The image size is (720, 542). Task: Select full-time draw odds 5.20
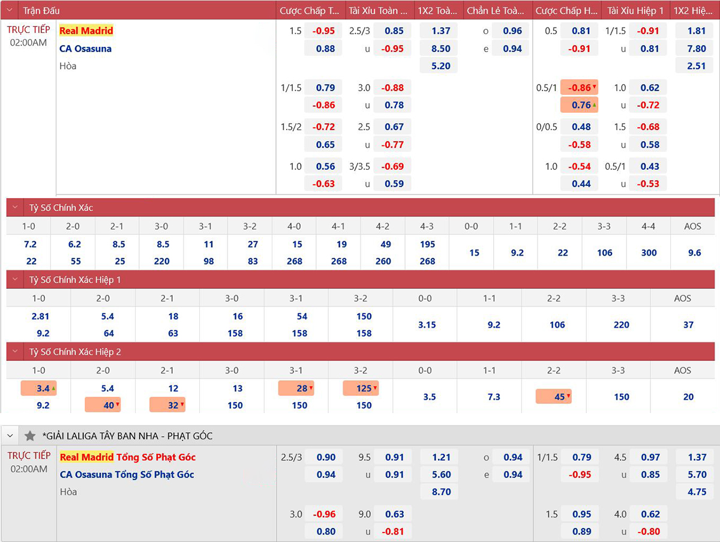(440, 66)
